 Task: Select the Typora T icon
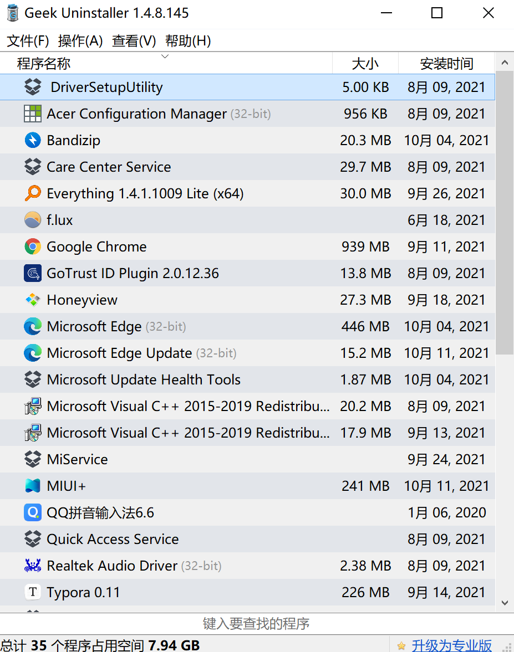click(x=33, y=592)
